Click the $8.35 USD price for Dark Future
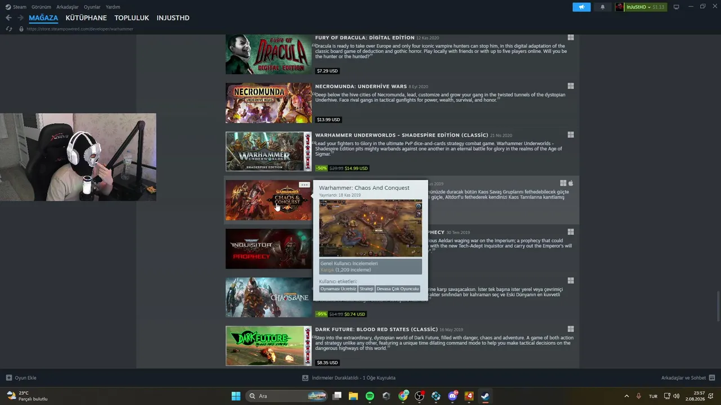Viewport: 721px width, 405px height. pyautogui.click(x=327, y=363)
